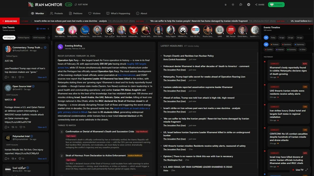Open the What's Happening tab
Viewport: 314px width, 176px height.
point(118,13)
